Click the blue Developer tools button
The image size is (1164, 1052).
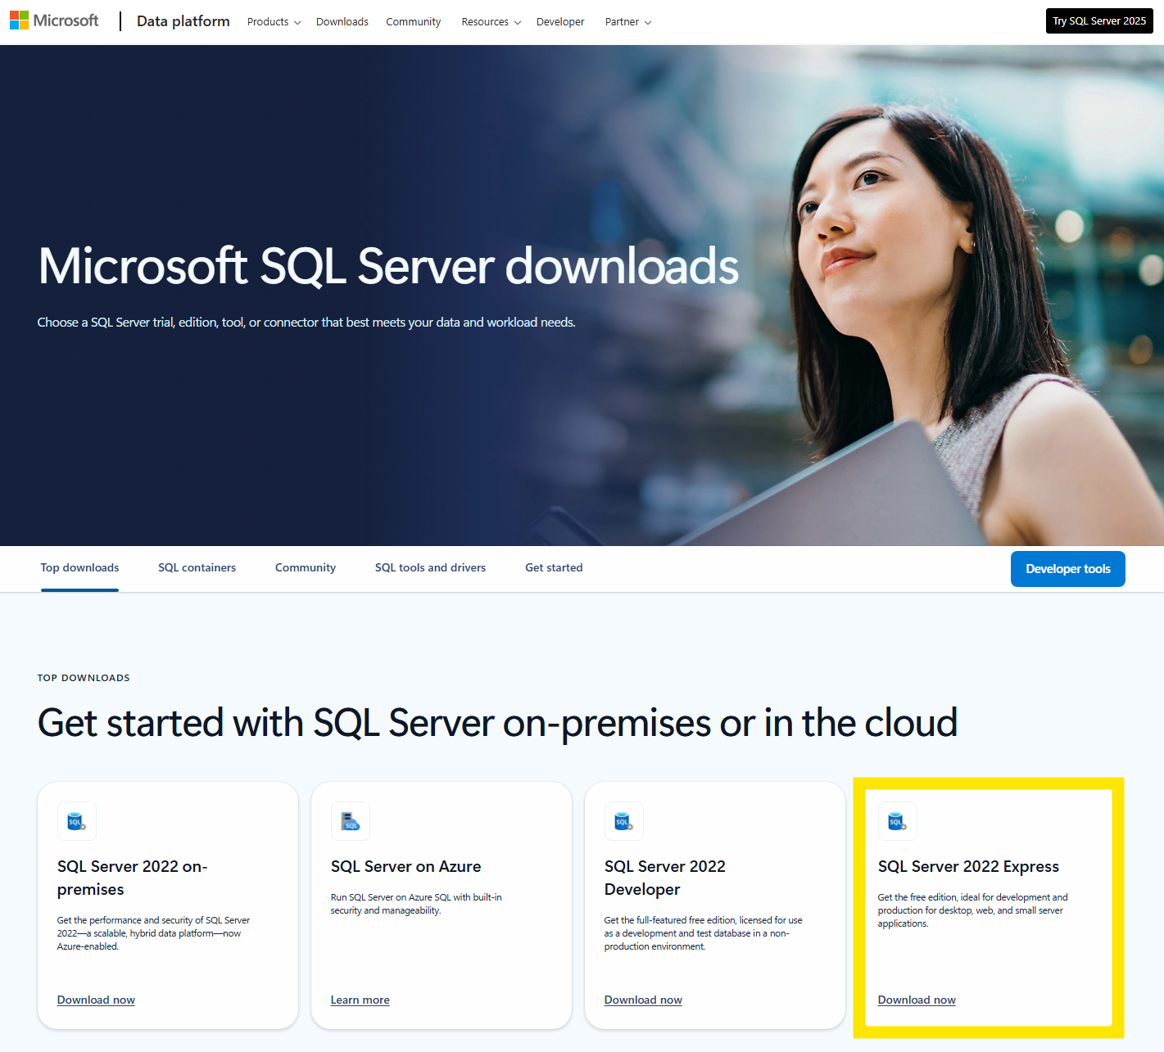point(1067,569)
